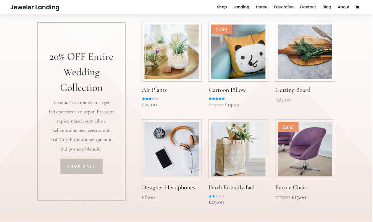Viewport: 373px width, 222px height.
Task: Open the Purple Chair product title
Action: 291,188
